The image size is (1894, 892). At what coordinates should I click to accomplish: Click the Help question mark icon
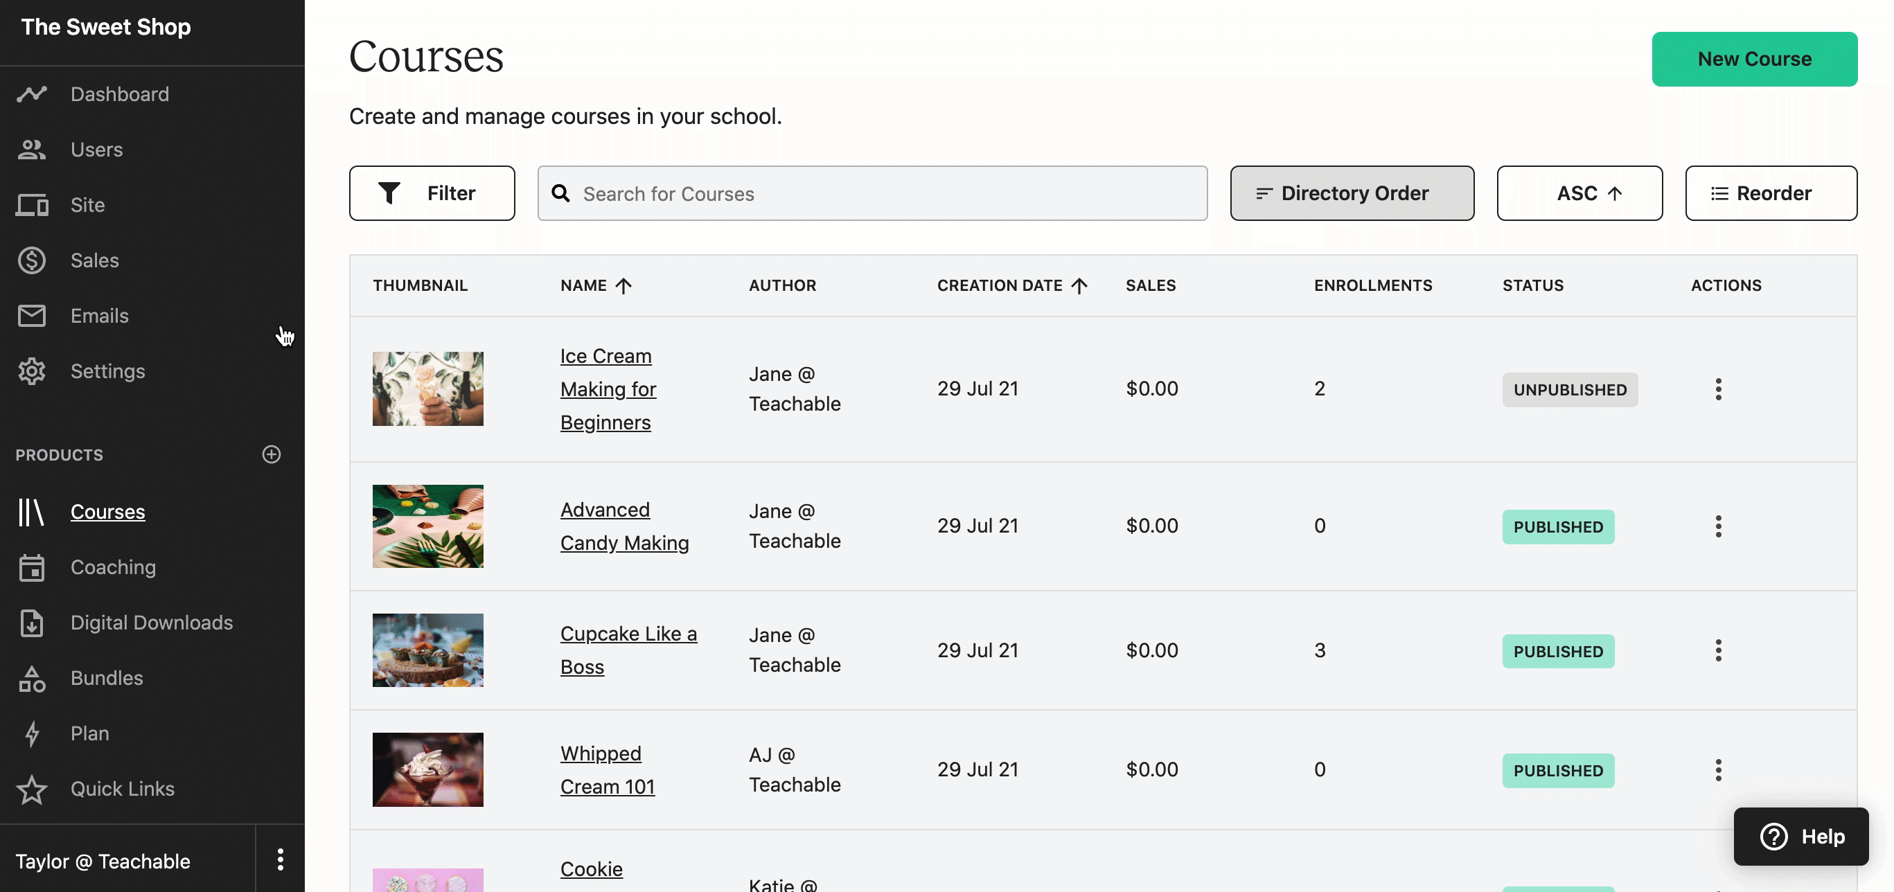click(1773, 836)
